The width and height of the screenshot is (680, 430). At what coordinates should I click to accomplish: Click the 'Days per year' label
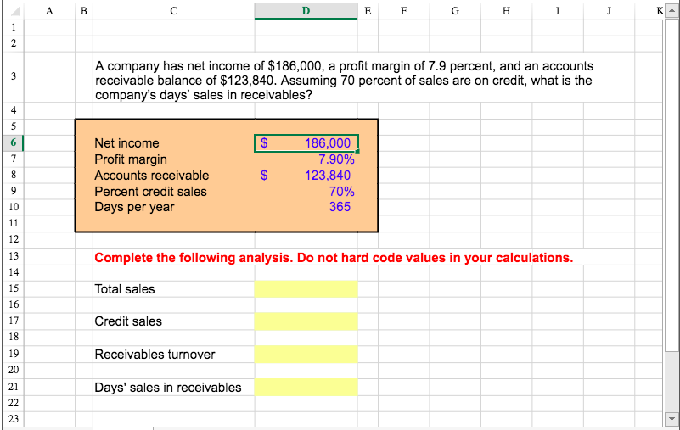(x=134, y=207)
